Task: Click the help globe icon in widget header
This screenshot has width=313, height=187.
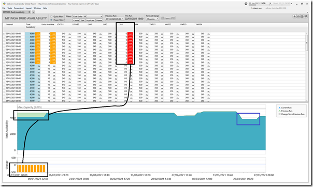Action: [302, 17]
